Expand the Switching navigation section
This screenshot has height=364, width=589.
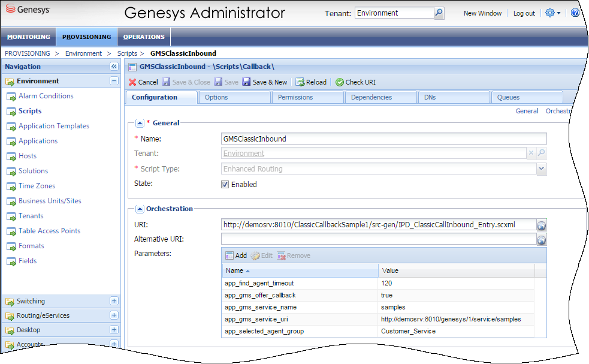click(x=114, y=301)
